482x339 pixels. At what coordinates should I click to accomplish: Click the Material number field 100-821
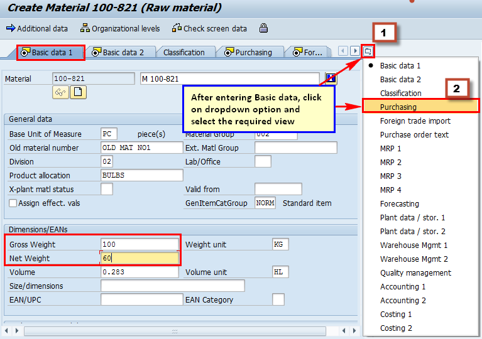tap(94, 78)
